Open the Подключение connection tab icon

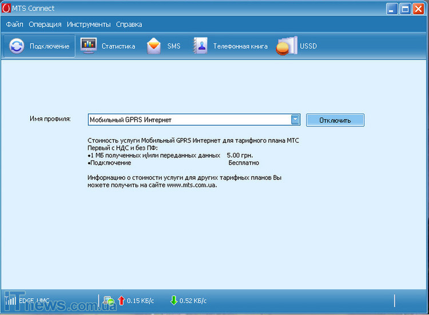[x=17, y=46]
